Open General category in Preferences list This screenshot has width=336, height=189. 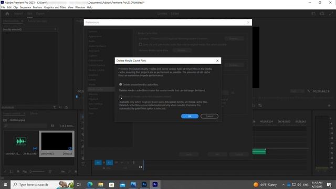(92, 31)
